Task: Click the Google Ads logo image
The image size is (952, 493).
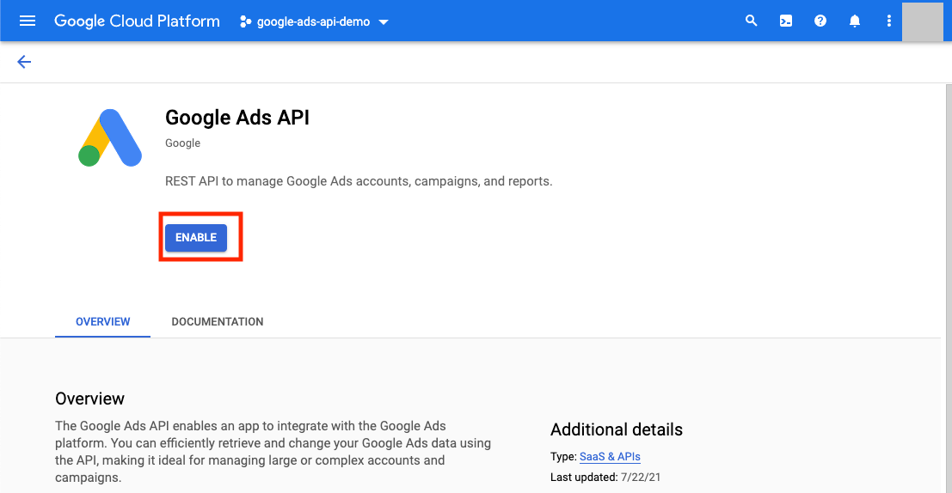Action: coord(110,137)
